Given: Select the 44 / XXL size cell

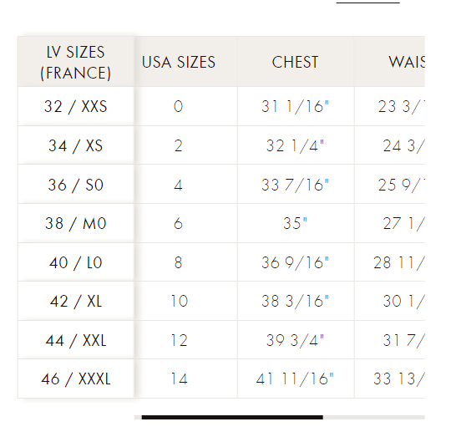Looking at the screenshot, I should pos(76,340).
